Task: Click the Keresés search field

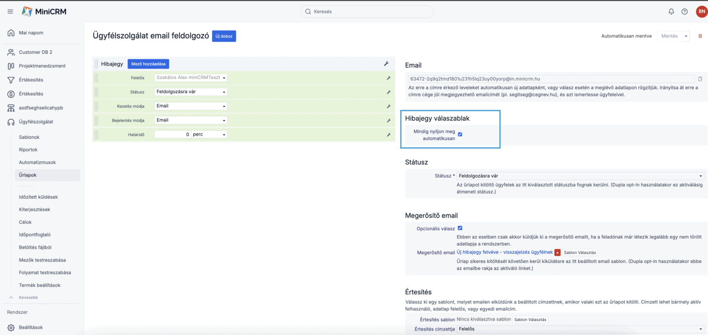Action: pyautogui.click(x=367, y=11)
